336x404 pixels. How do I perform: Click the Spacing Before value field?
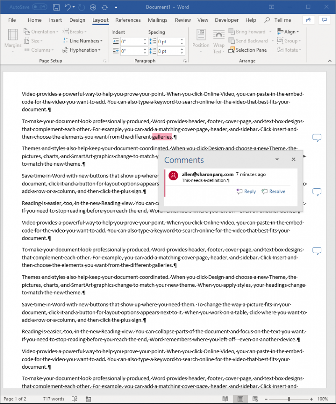tap(168, 42)
